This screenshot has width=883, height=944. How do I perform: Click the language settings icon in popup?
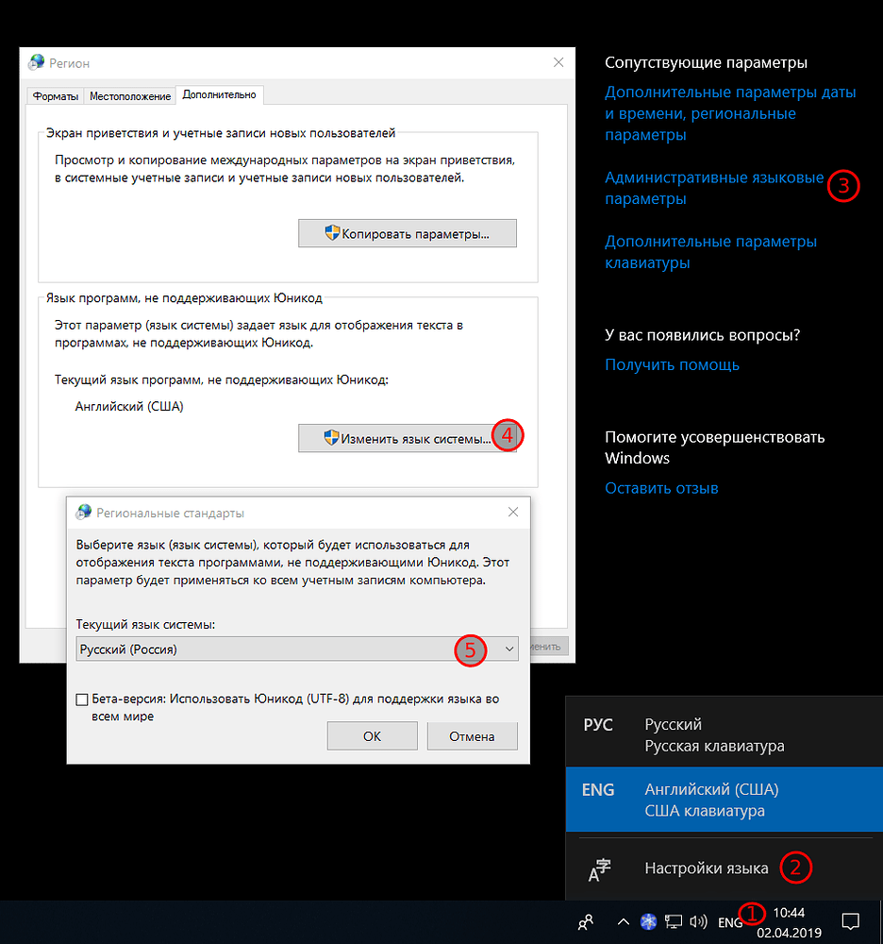[x=600, y=869]
